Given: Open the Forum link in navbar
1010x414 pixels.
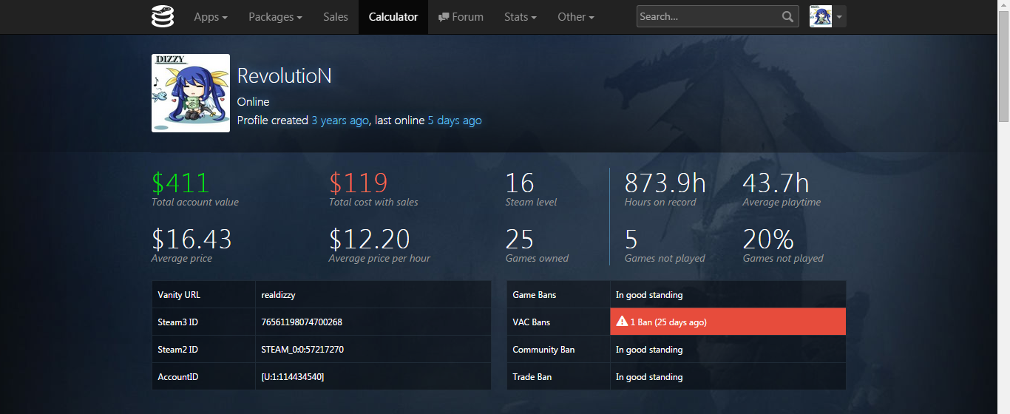Looking at the screenshot, I should 461,16.
